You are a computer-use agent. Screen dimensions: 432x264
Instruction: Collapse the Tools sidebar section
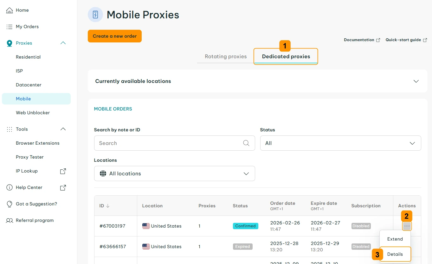pyautogui.click(x=63, y=129)
